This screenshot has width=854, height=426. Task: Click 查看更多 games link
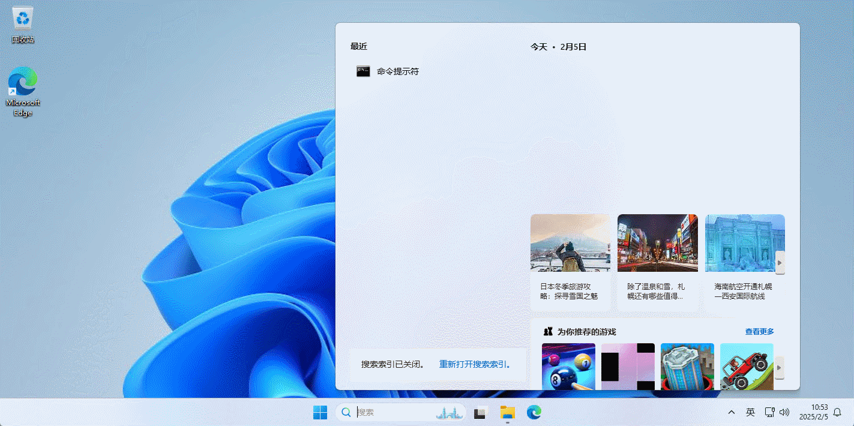759,331
